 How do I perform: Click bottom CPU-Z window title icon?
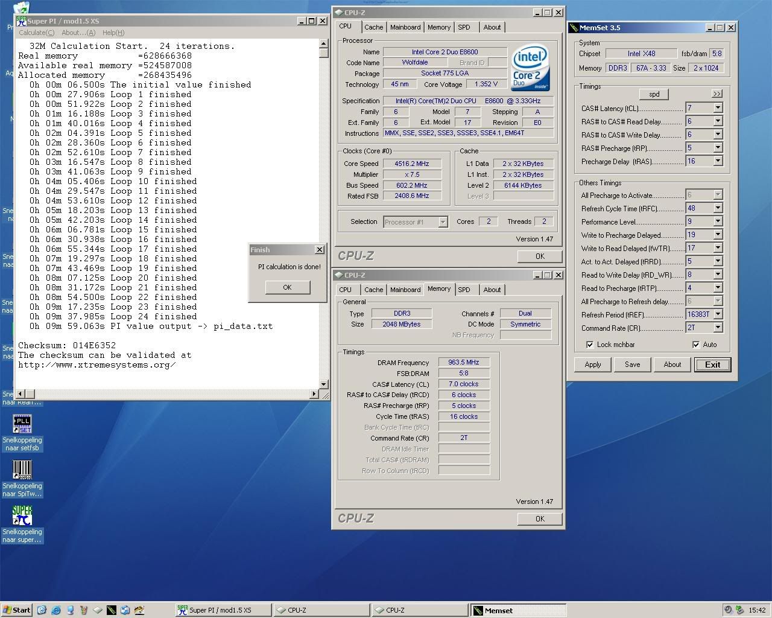(x=338, y=275)
